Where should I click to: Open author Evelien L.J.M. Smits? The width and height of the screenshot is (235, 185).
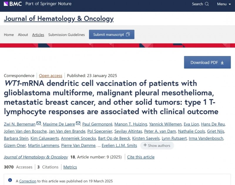(x=119, y=145)
